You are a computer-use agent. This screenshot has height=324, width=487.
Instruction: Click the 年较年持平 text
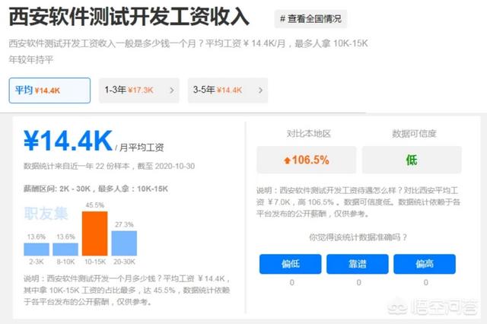[x=31, y=59]
